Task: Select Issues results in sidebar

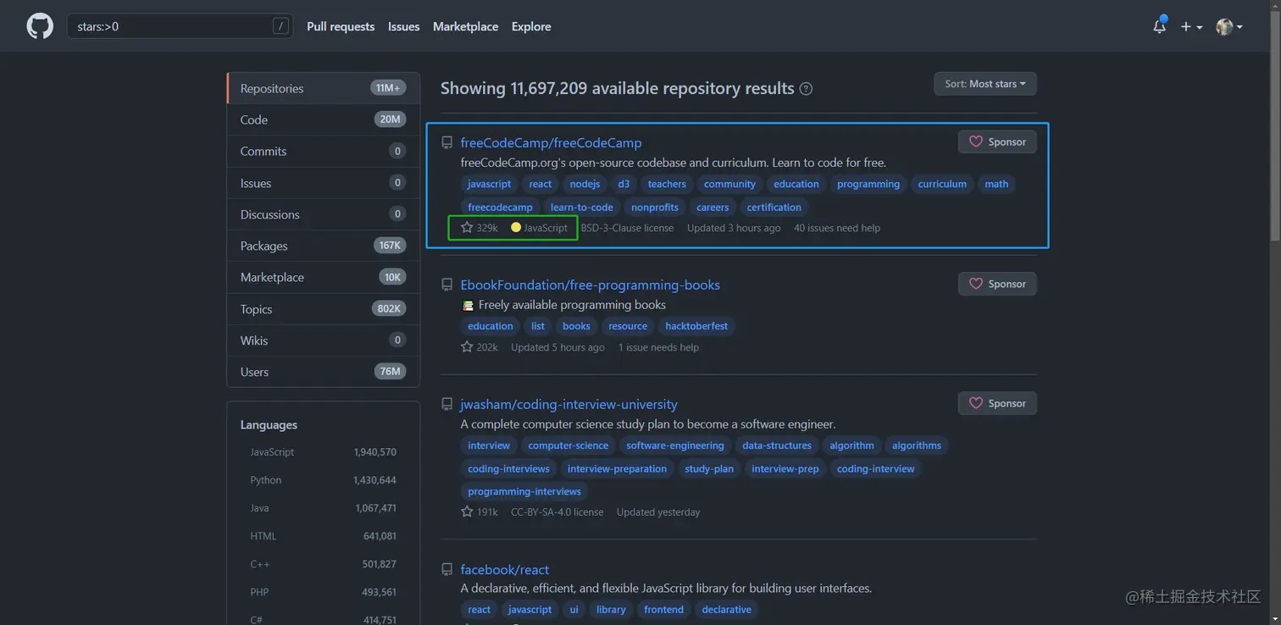Action: pyautogui.click(x=324, y=183)
